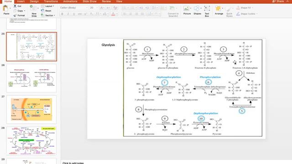Image resolution: width=292 pixels, height=164 pixels.
Task: Click the Section icon
Action: pos(42,15)
